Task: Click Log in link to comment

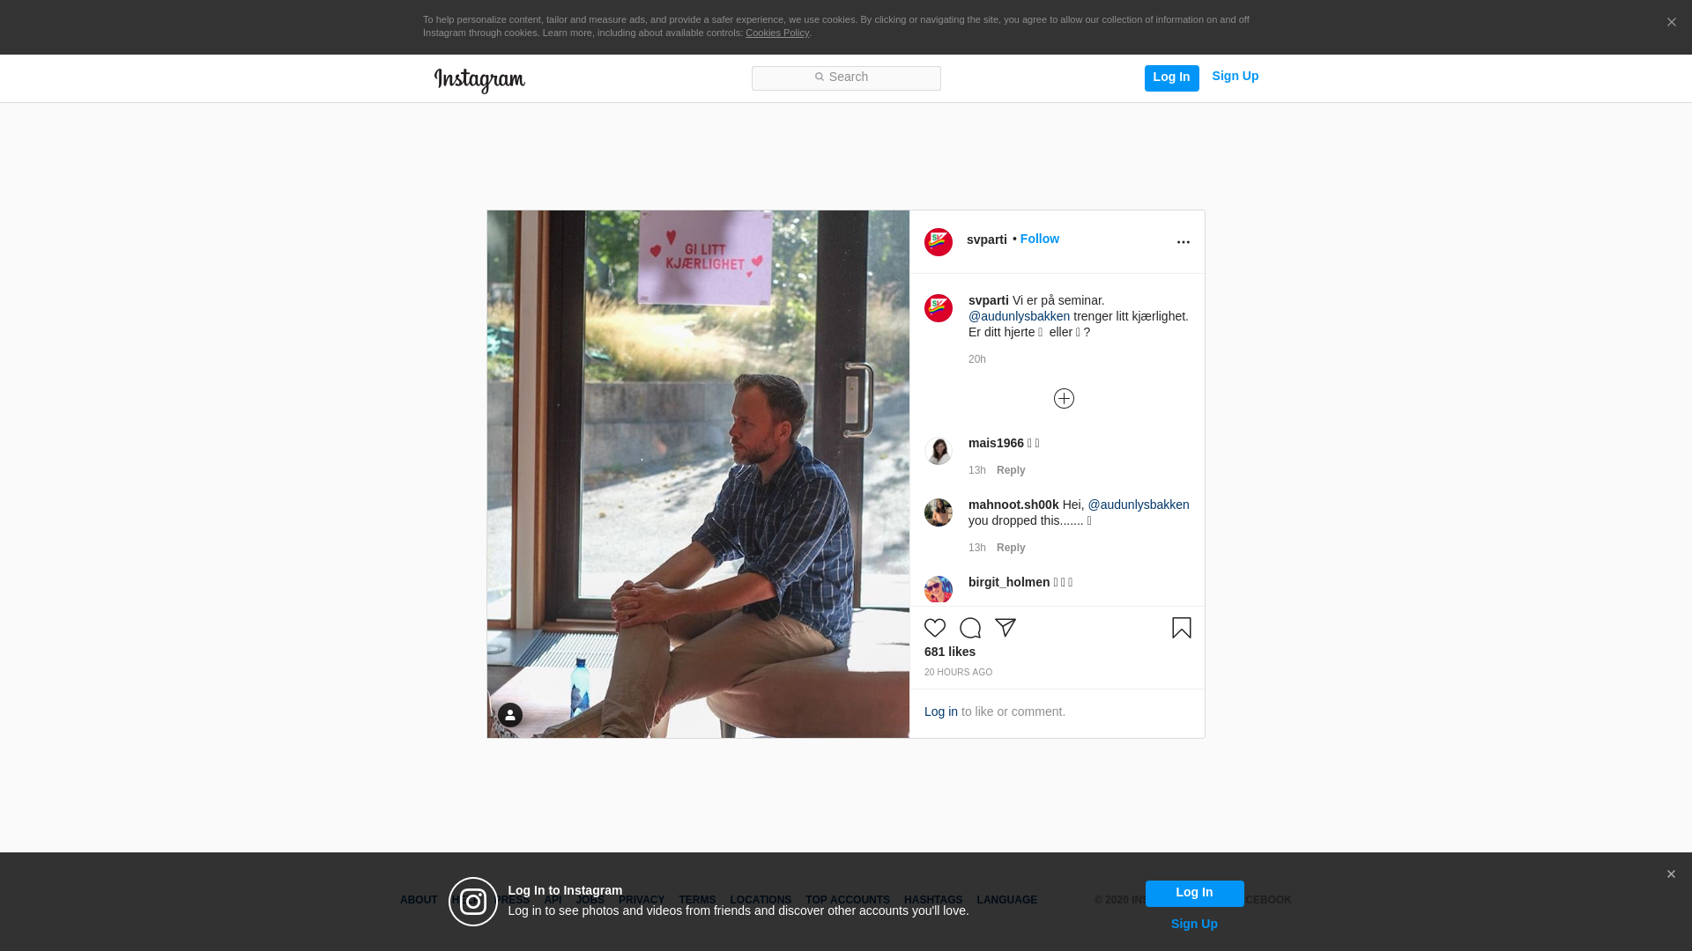Action: [x=940, y=711]
